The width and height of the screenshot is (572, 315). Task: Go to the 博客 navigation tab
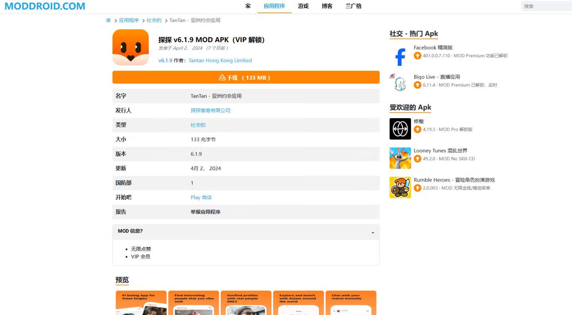327,6
